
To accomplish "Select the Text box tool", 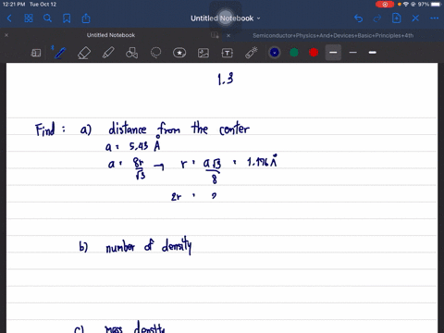I will (x=228, y=53).
